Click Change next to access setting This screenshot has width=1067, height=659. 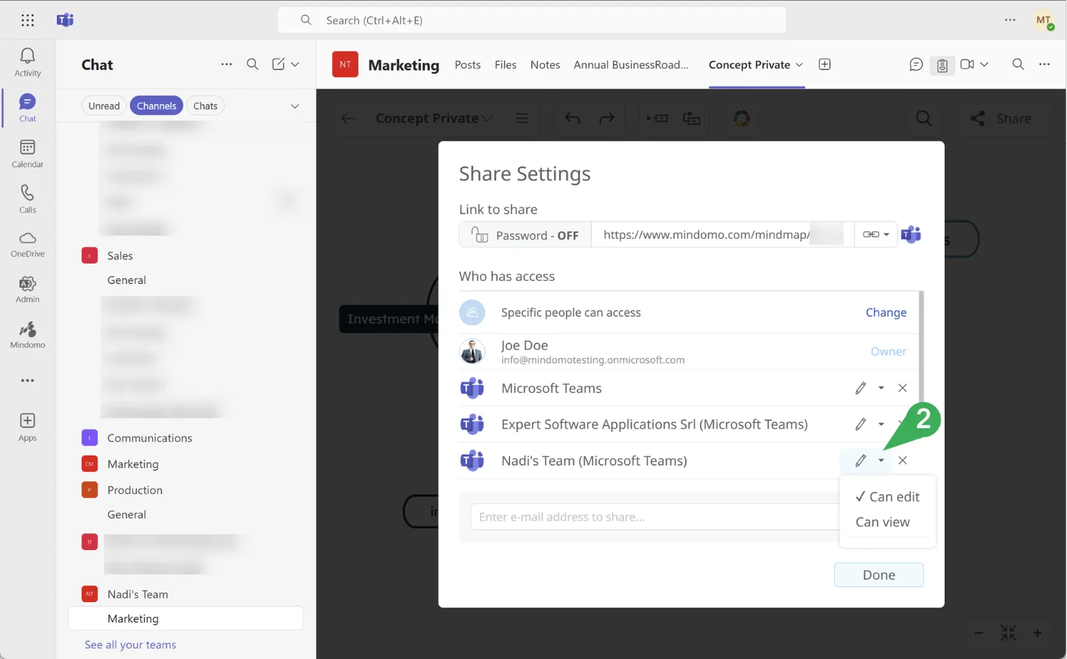pos(886,312)
